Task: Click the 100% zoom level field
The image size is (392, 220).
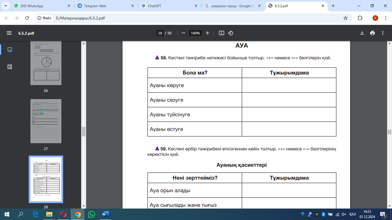Action: pyautogui.click(x=195, y=33)
